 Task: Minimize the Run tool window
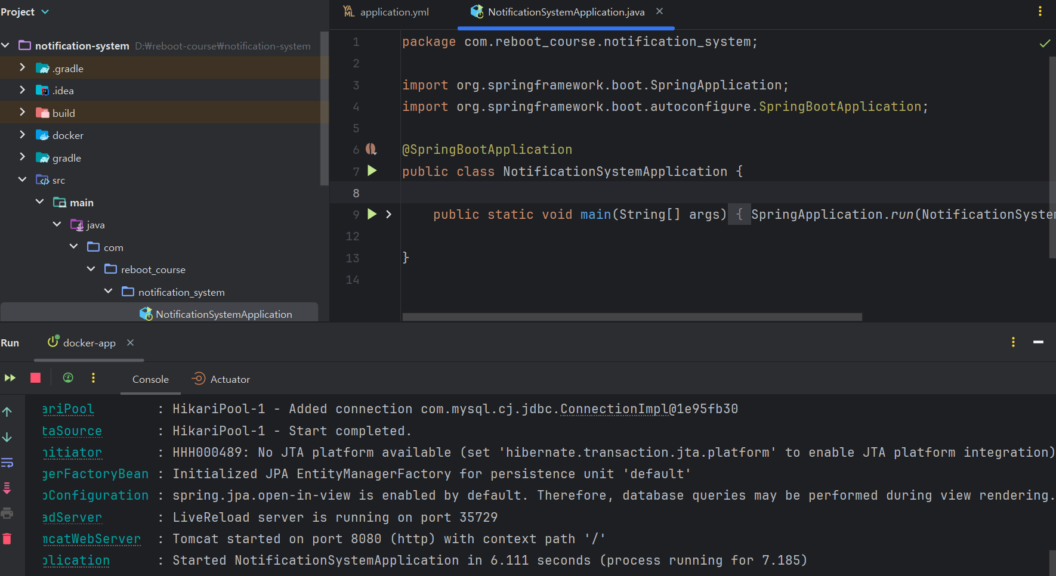click(1038, 342)
